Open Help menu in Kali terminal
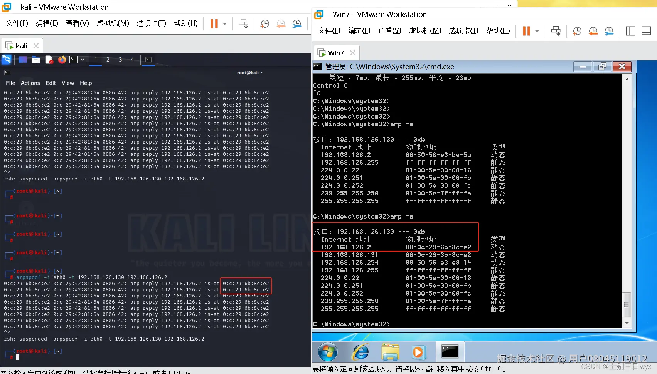Image resolution: width=657 pixels, height=374 pixels. [x=86, y=83]
